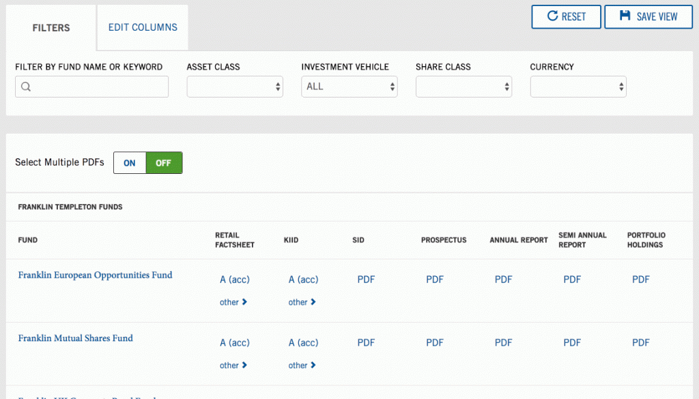Open A (acc) retail factsheet for Mutual Shares
Viewport: 699px width, 399px height.
[235, 343]
